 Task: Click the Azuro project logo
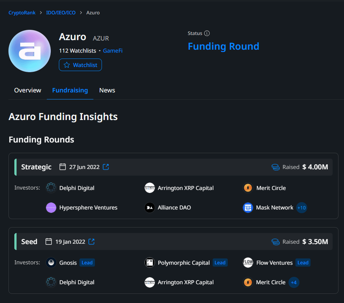30,51
